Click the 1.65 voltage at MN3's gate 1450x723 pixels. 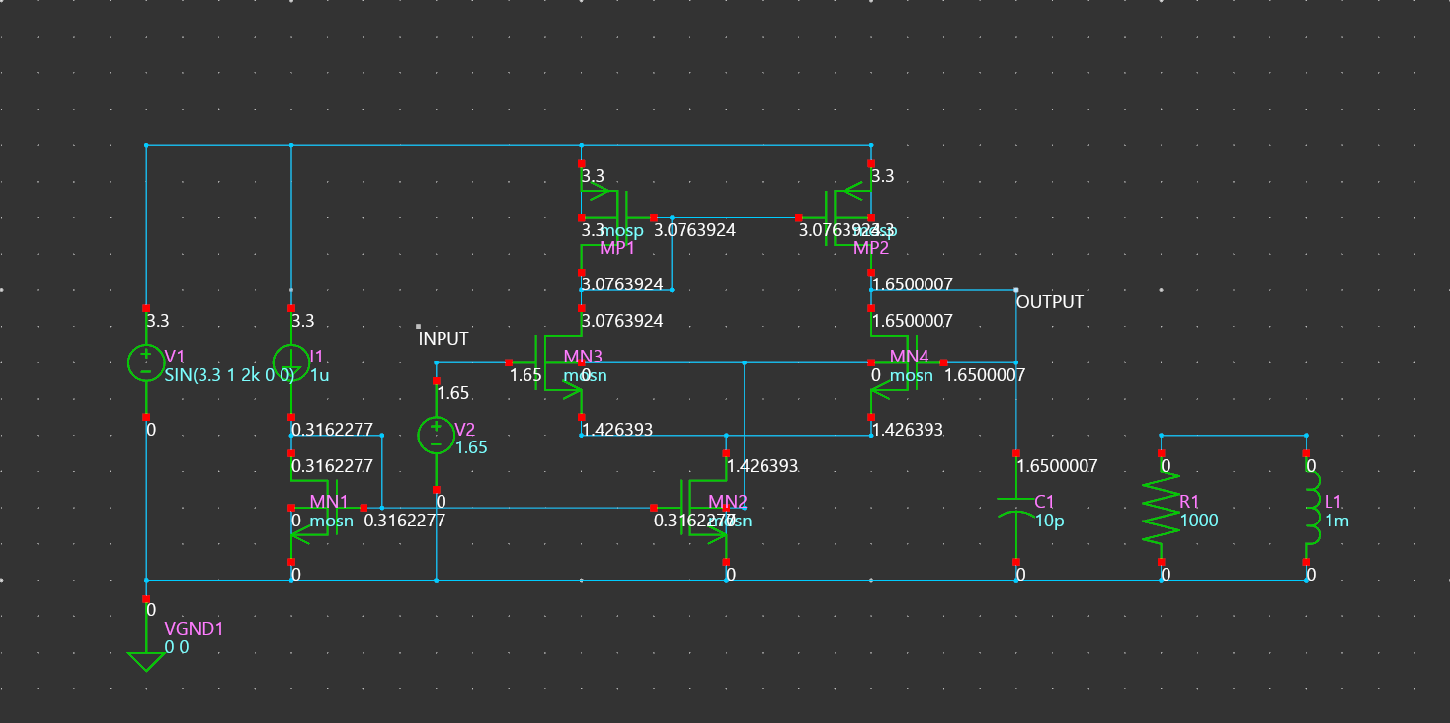[525, 375]
